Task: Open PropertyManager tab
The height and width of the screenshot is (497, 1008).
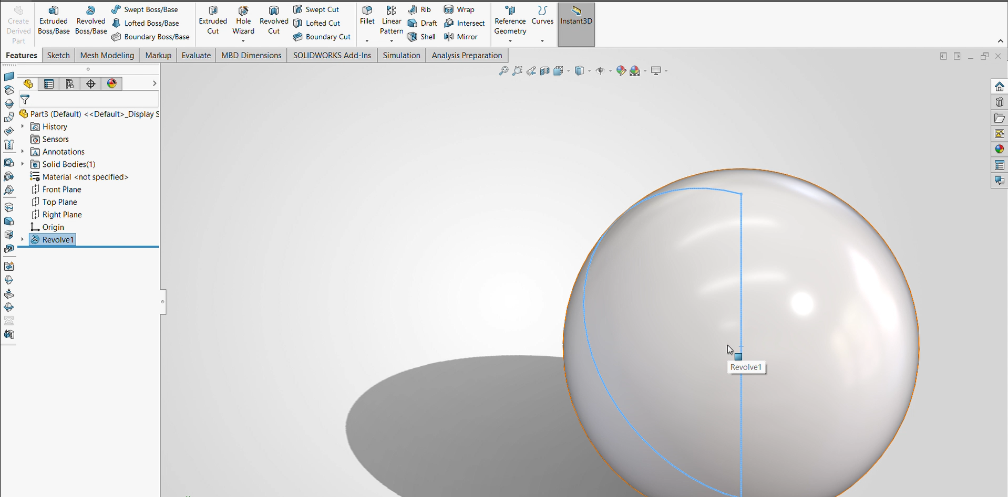Action: coord(49,84)
